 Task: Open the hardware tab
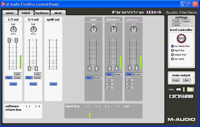pos(42,13)
